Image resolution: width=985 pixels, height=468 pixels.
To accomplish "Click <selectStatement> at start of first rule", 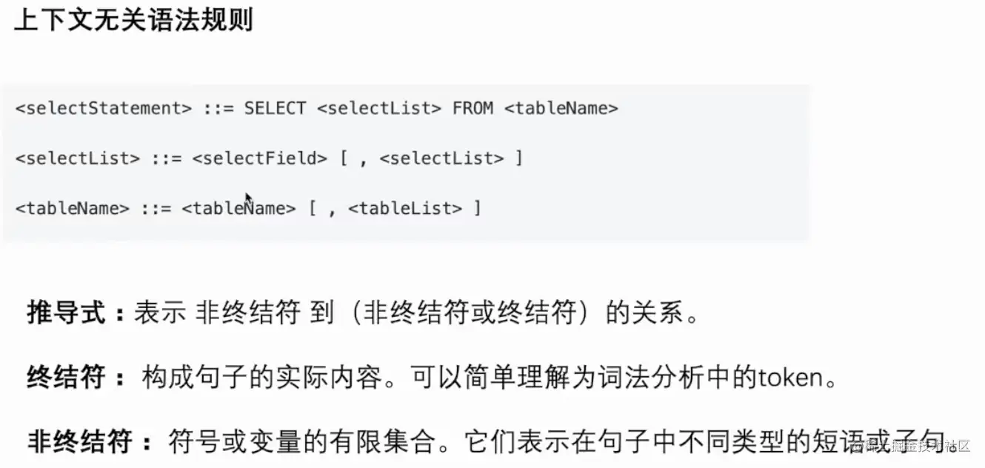I will [103, 108].
